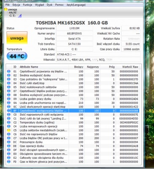
Task: Click the yellow uwaga drive indicator at top
Action: [5, 10]
